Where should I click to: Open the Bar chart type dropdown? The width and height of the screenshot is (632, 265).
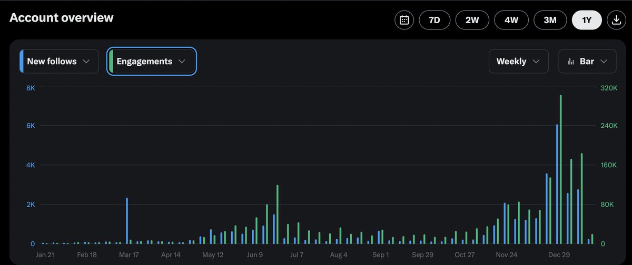[587, 62]
